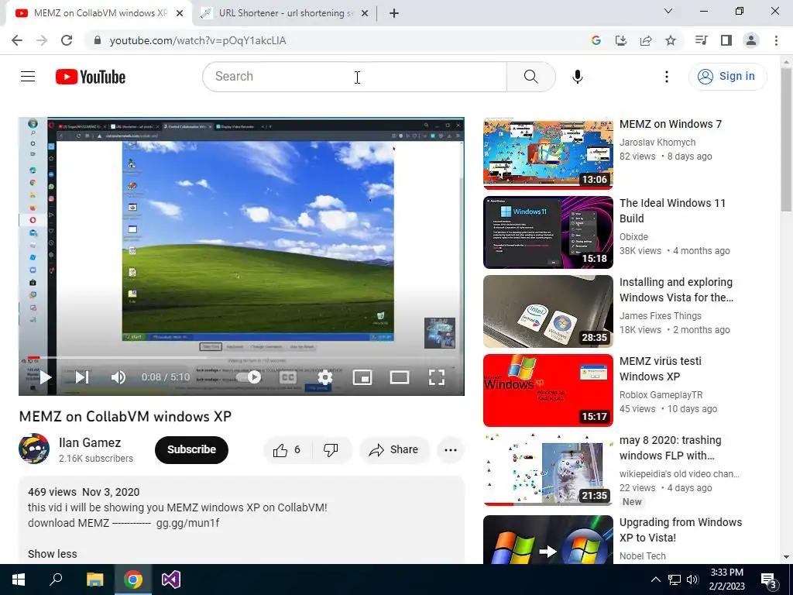Screen dimensions: 793x595
Task: Open the Ilan Gamez channel name link
Action: 90,442
